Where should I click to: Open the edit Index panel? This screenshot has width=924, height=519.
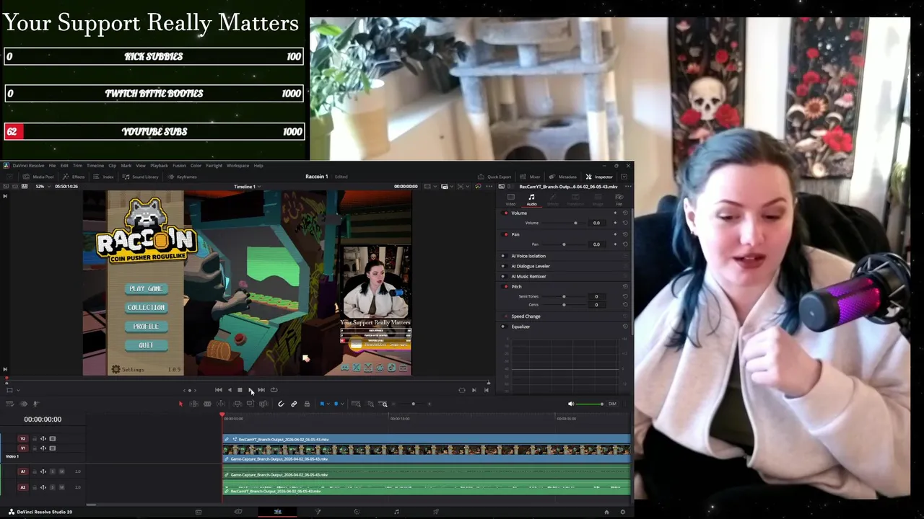(x=103, y=177)
